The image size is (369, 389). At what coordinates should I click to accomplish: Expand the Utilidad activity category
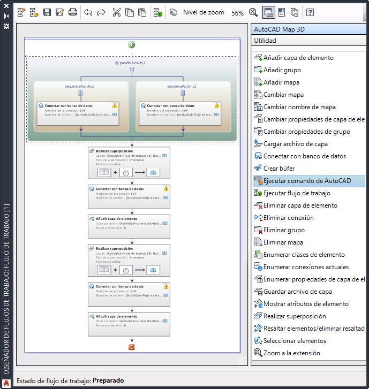[x=308, y=41]
